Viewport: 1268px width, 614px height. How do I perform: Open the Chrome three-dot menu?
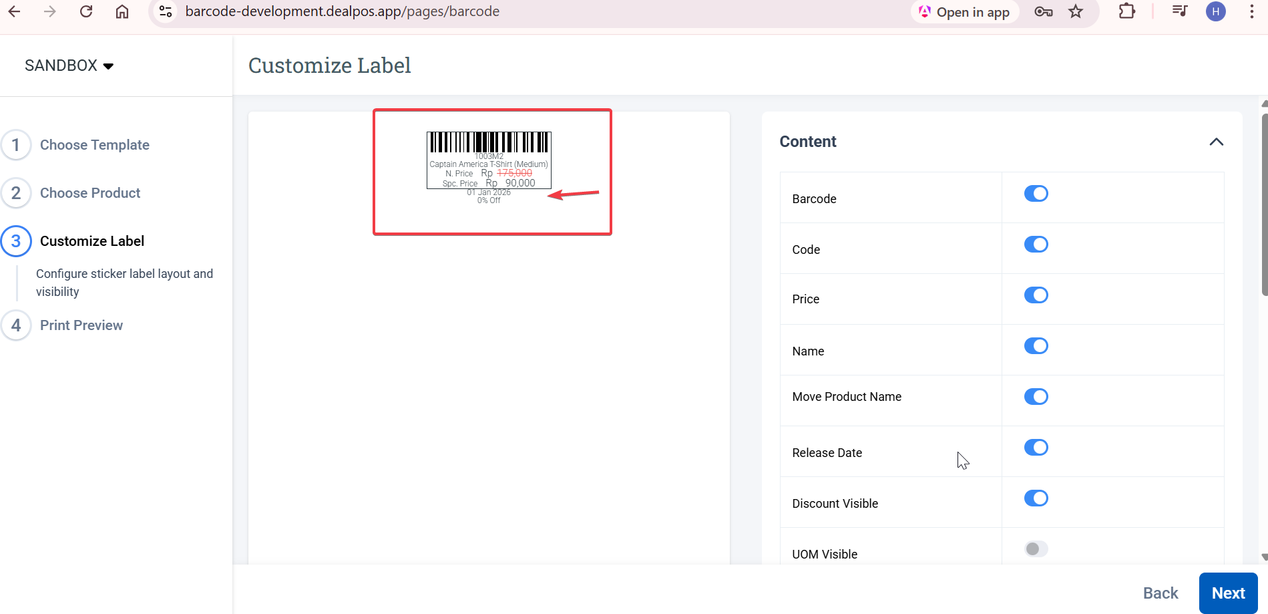tap(1252, 11)
